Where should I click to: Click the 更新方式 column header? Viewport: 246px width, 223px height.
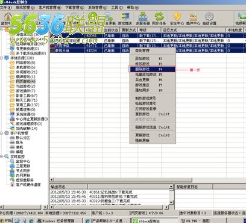(129, 30)
